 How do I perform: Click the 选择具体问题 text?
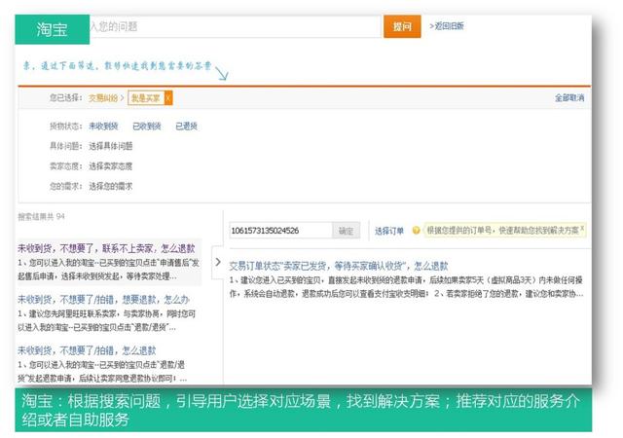[110, 146]
